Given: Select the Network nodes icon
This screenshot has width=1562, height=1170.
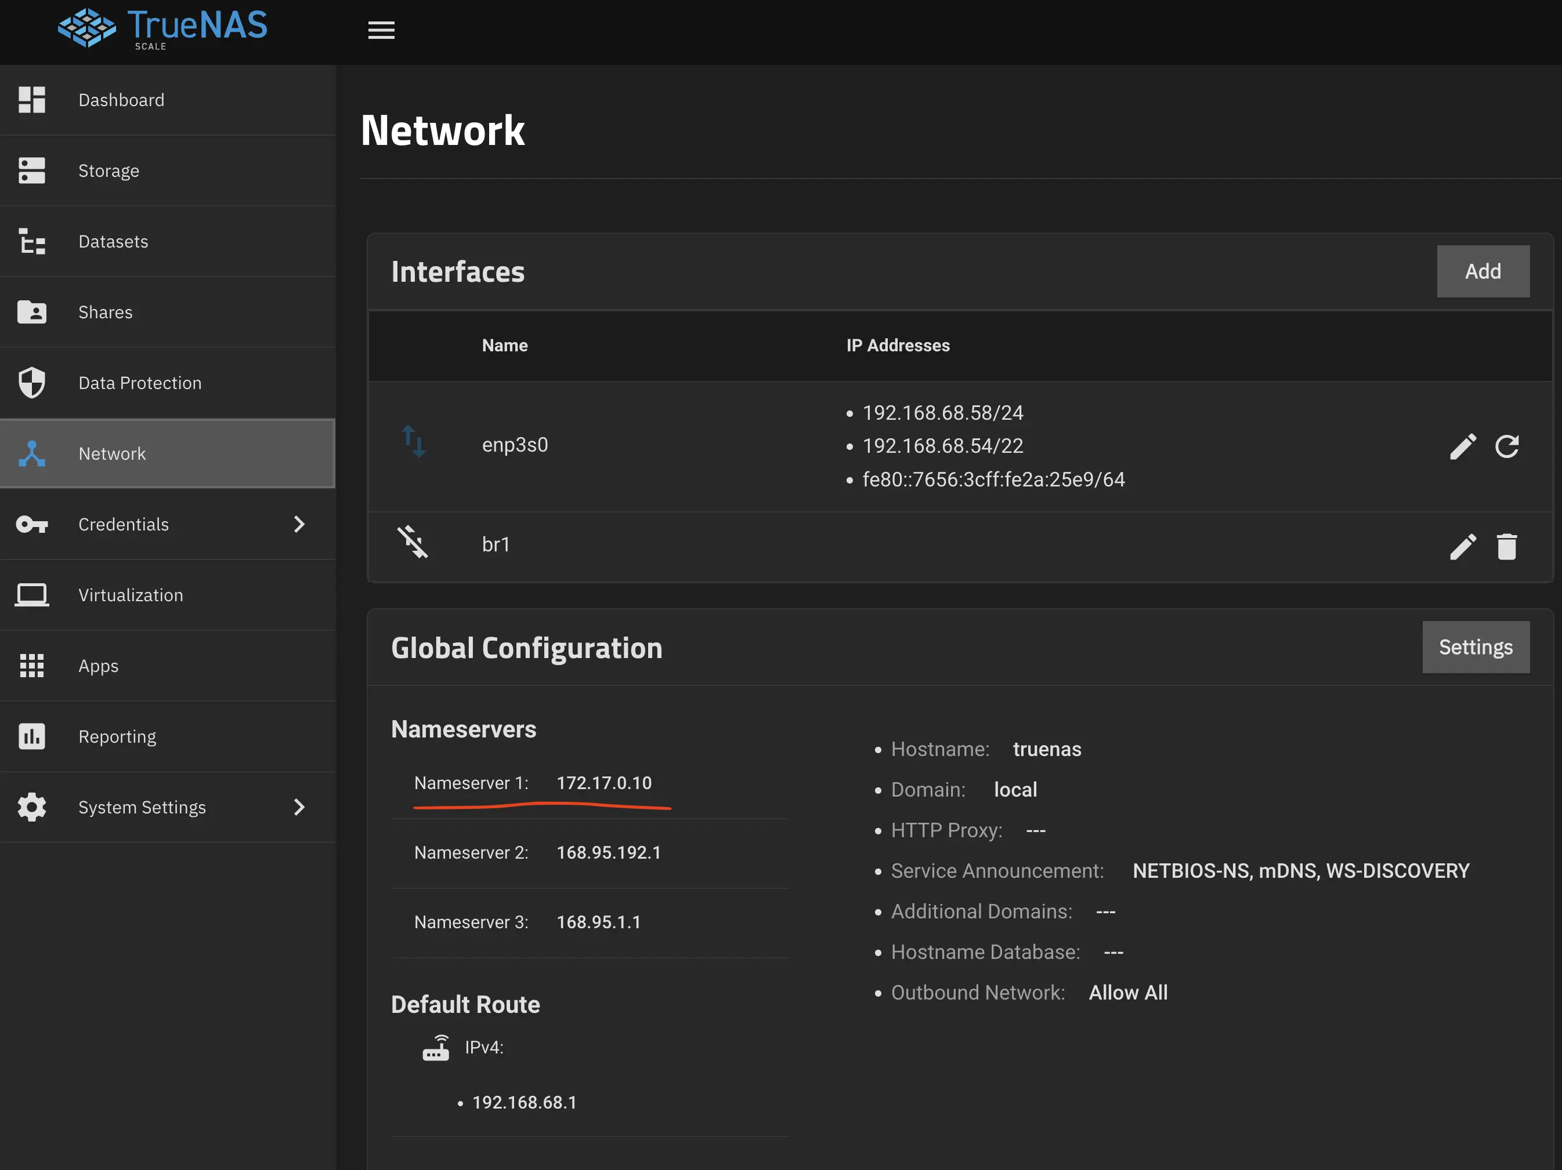Looking at the screenshot, I should [32, 454].
